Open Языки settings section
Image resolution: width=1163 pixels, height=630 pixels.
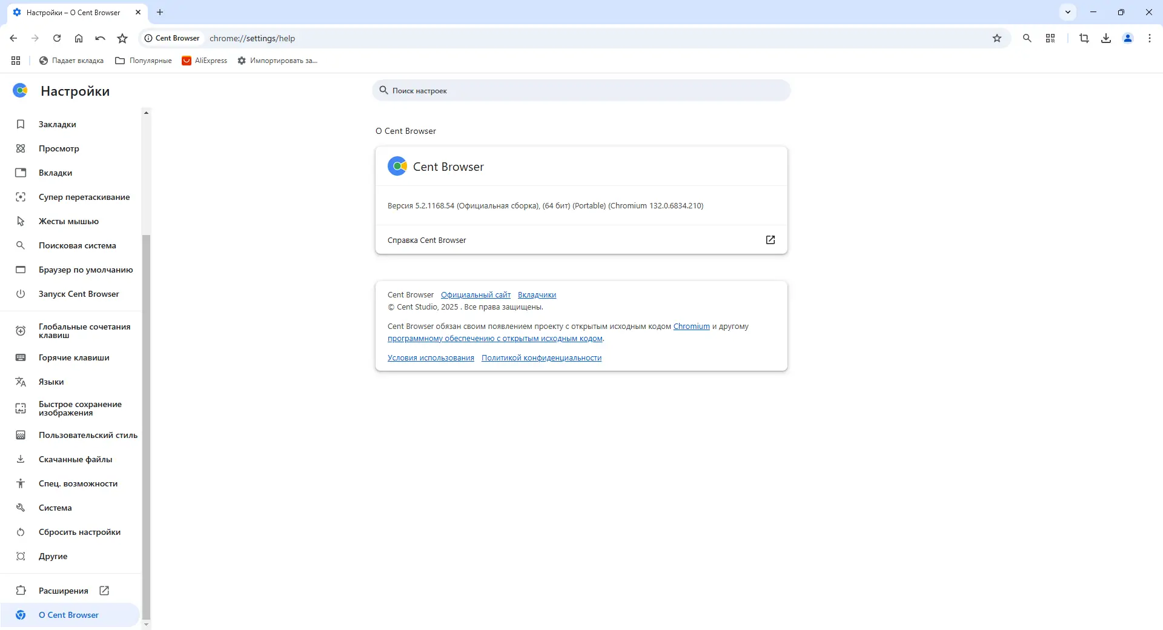tap(70, 382)
